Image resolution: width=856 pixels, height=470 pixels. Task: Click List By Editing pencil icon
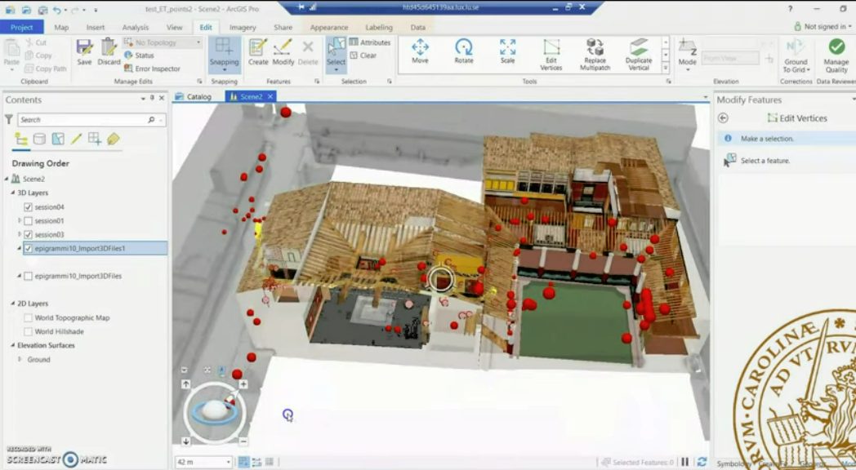coord(77,139)
